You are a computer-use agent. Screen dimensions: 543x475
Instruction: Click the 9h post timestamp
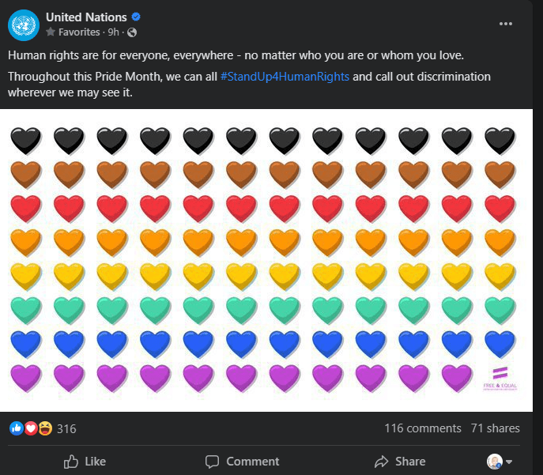click(114, 32)
